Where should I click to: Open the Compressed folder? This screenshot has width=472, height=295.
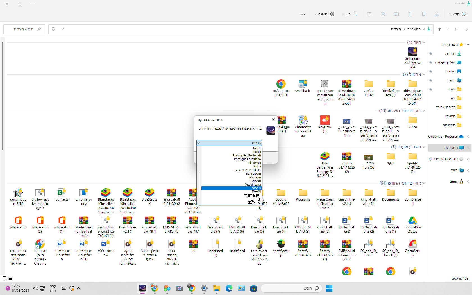(412, 197)
